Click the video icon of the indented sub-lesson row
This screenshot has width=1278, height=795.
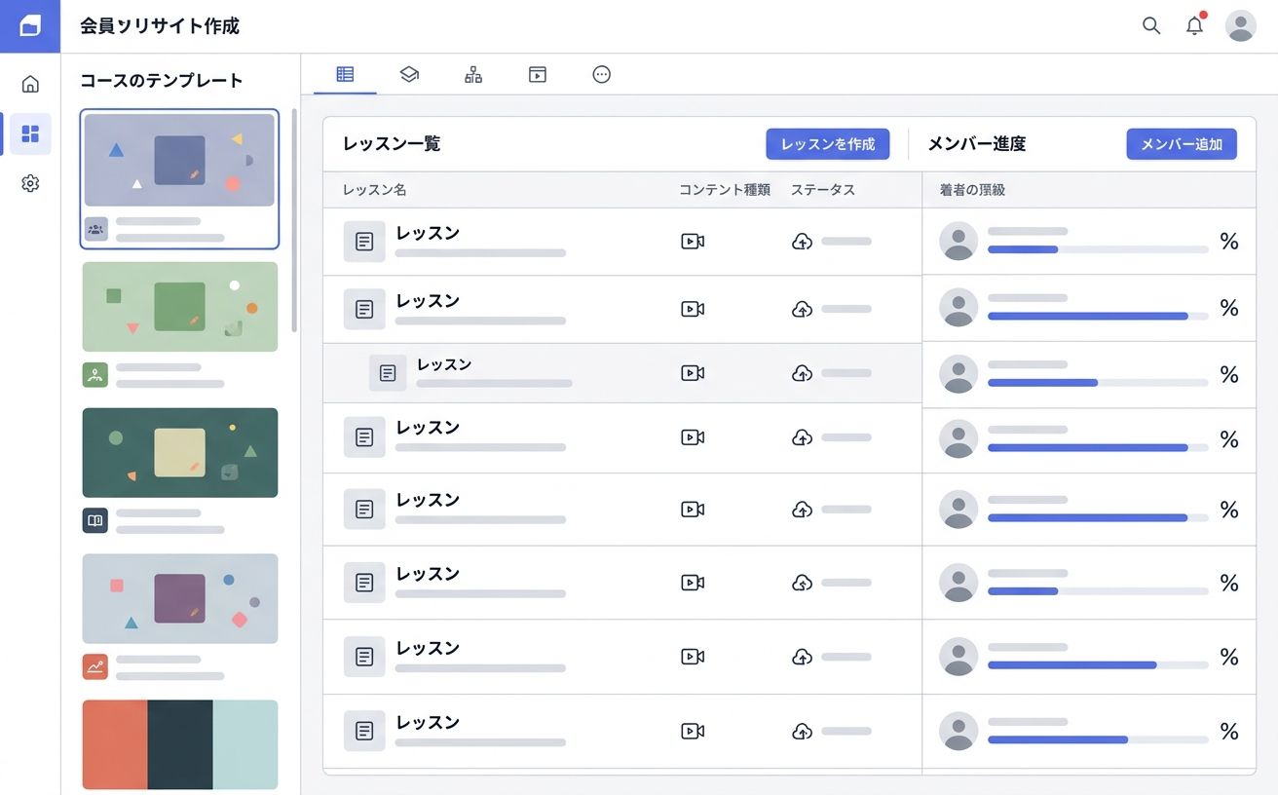tap(693, 373)
